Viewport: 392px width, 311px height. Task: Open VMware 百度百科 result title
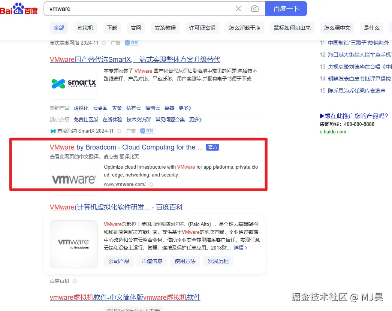click(116, 207)
